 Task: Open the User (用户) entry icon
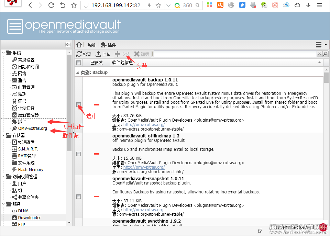(14, 183)
